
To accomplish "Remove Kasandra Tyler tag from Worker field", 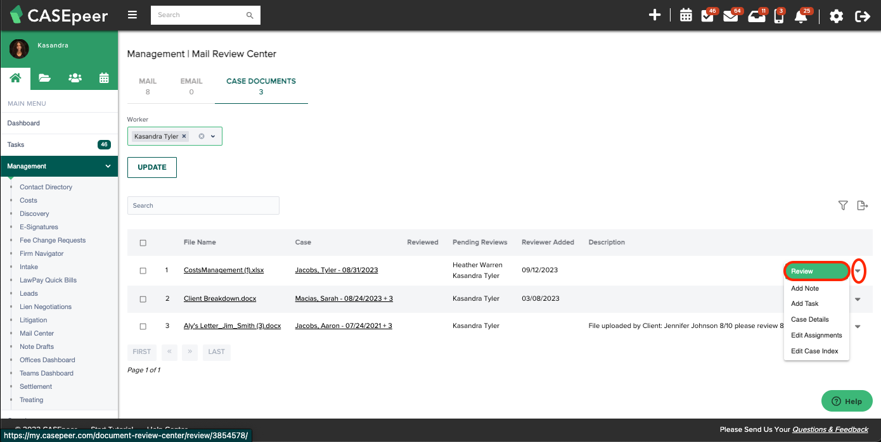I will 184,136.
